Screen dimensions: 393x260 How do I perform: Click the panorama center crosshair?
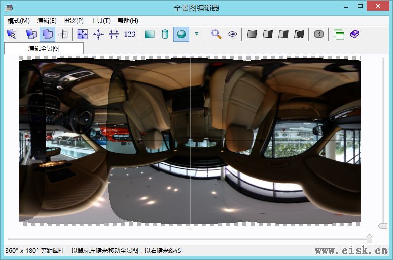tap(190, 141)
